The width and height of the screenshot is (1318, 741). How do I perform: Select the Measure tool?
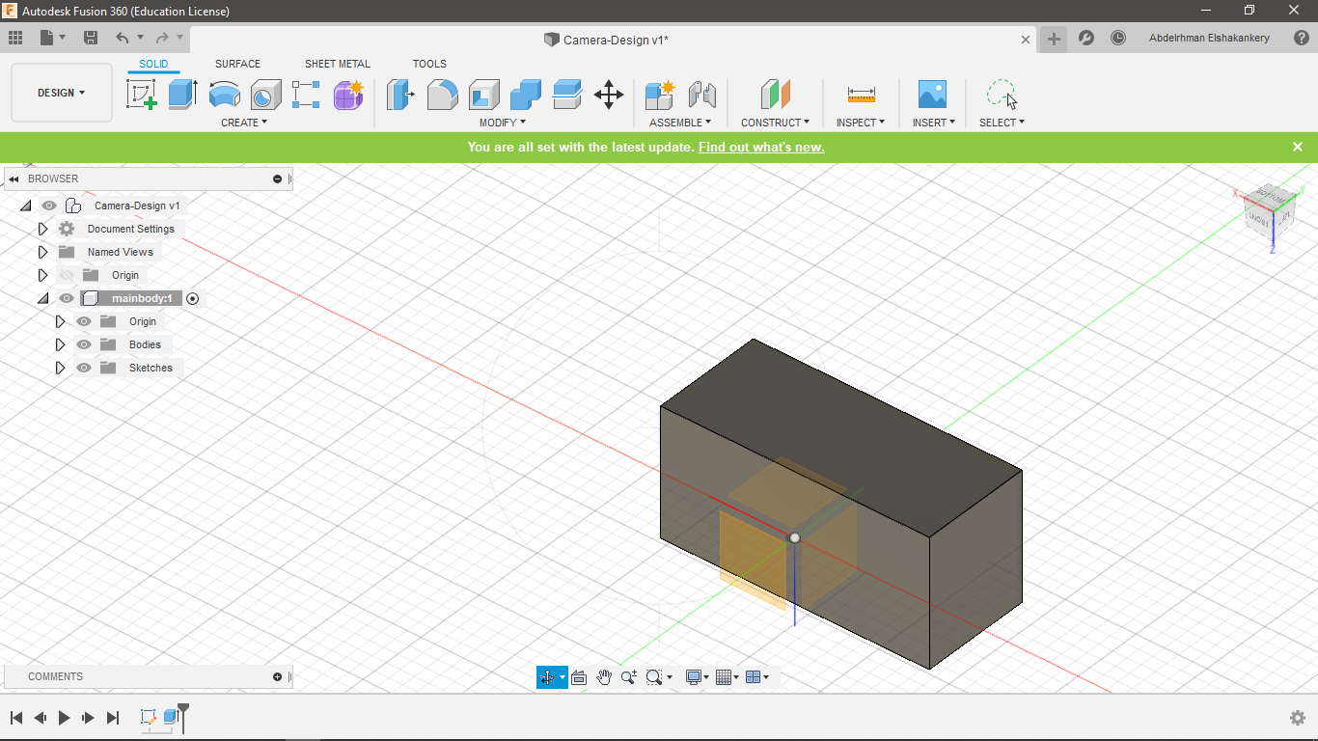click(862, 95)
